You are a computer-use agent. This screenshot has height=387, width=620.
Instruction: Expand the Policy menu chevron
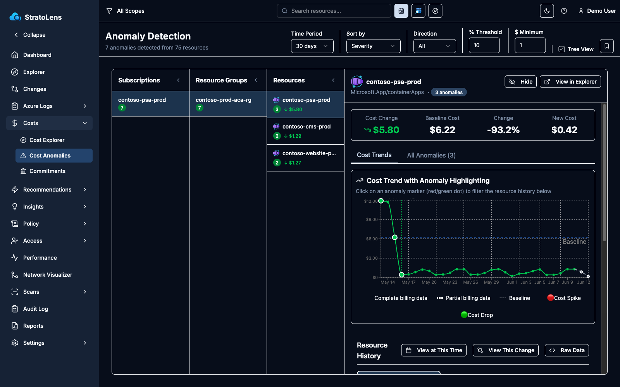[85, 224]
